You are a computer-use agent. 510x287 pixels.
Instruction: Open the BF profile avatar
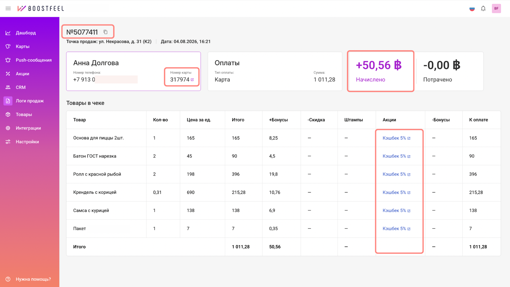click(496, 9)
